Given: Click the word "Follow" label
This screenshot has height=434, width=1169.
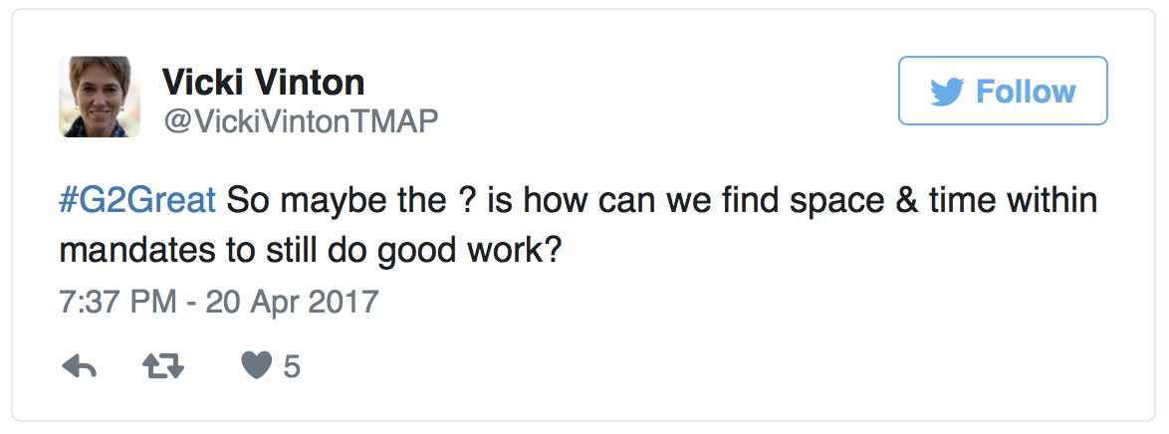Looking at the screenshot, I should [1026, 92].
